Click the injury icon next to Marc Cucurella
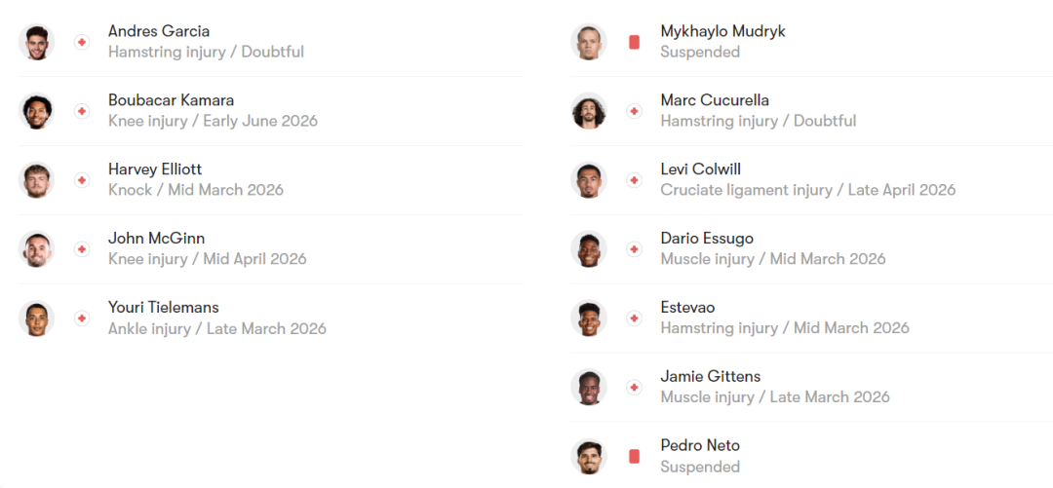The width and height of the screenshot is (1053, 488). click(x=634, y=111)
